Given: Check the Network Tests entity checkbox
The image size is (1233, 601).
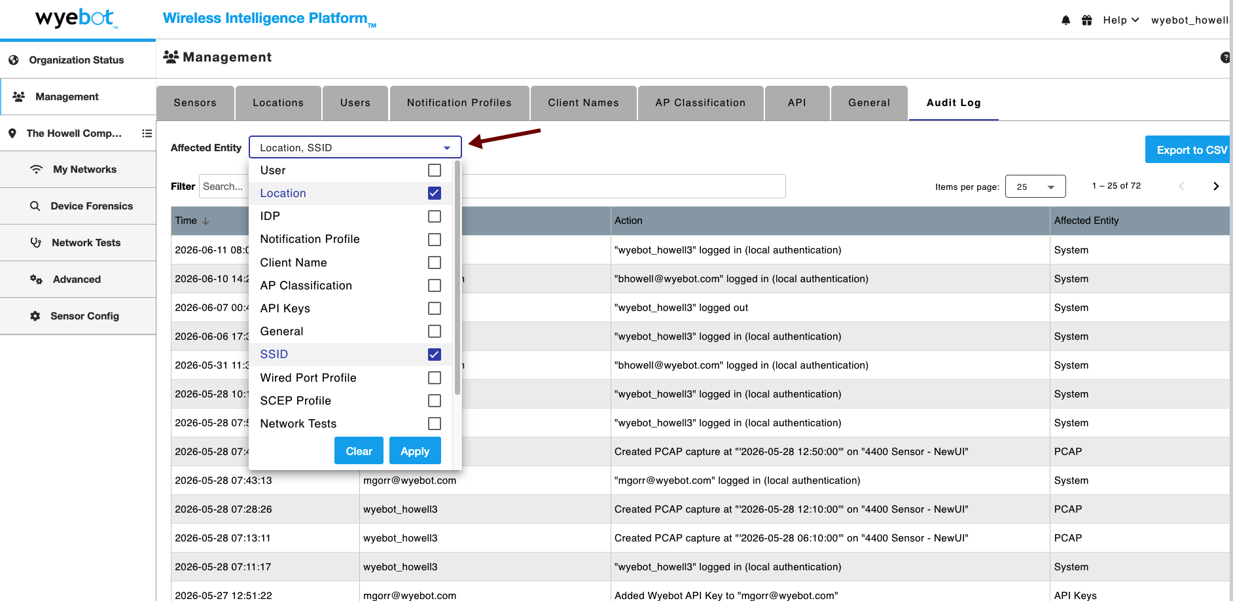Looking at the screenshot, I should 435,424.
